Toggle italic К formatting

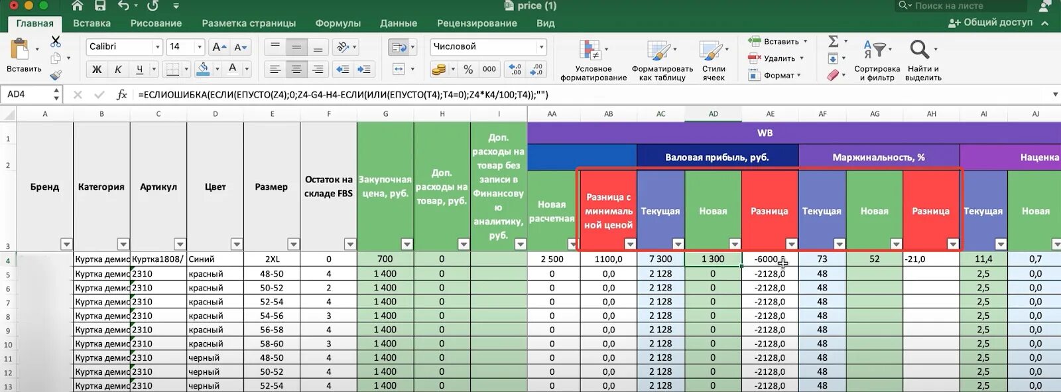pyautogui.click(x=118, y=69)
